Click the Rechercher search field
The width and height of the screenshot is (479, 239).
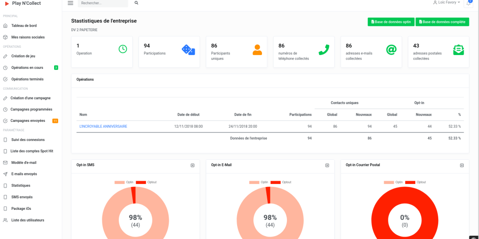[x=103, y=3]
